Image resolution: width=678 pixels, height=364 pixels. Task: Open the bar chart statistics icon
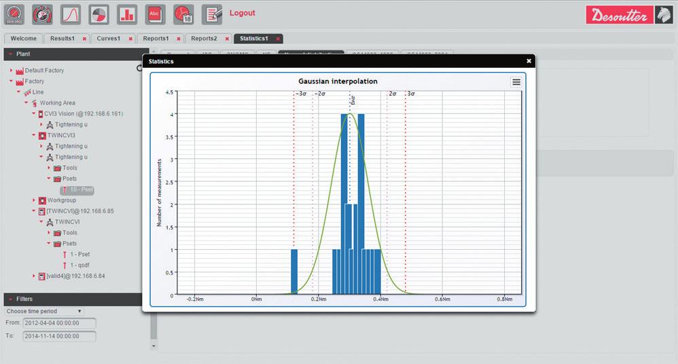click(x=126, y=15)
